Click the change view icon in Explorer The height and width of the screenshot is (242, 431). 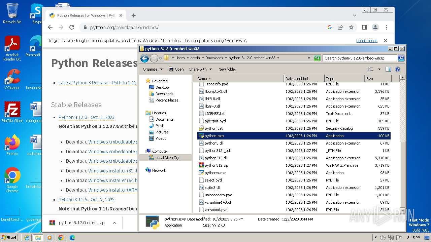pyautogui.click(x=371, y=69)
